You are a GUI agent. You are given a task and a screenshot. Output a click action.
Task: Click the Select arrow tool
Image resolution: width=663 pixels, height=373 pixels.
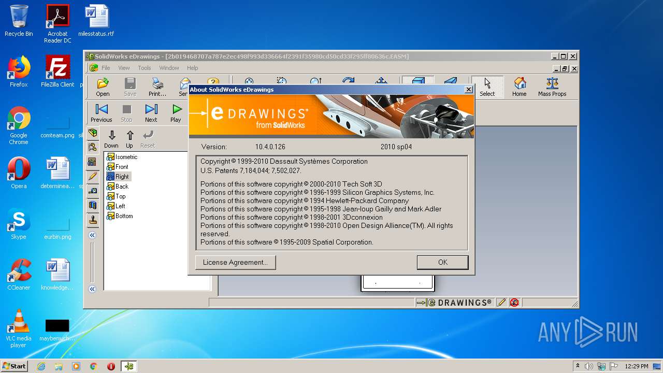[x=487, y=87]
